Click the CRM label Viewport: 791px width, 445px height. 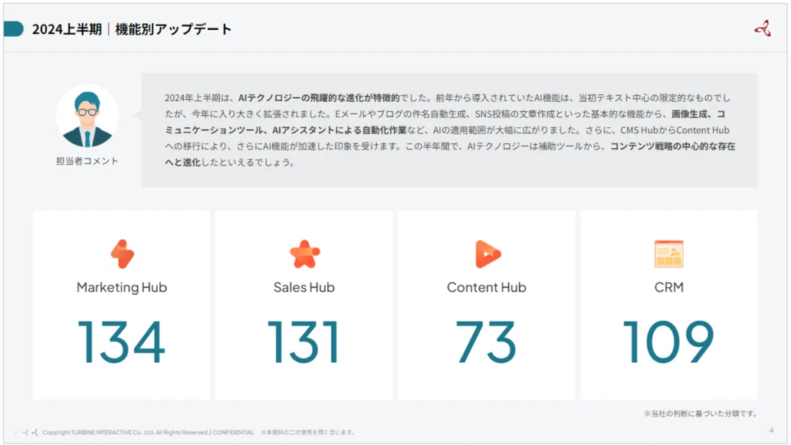click(669, 287)
